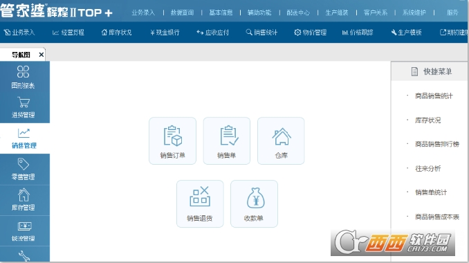The image size is (469, 263).
Task: Click 库存状况 toolbar item
Action: [117, 33]
